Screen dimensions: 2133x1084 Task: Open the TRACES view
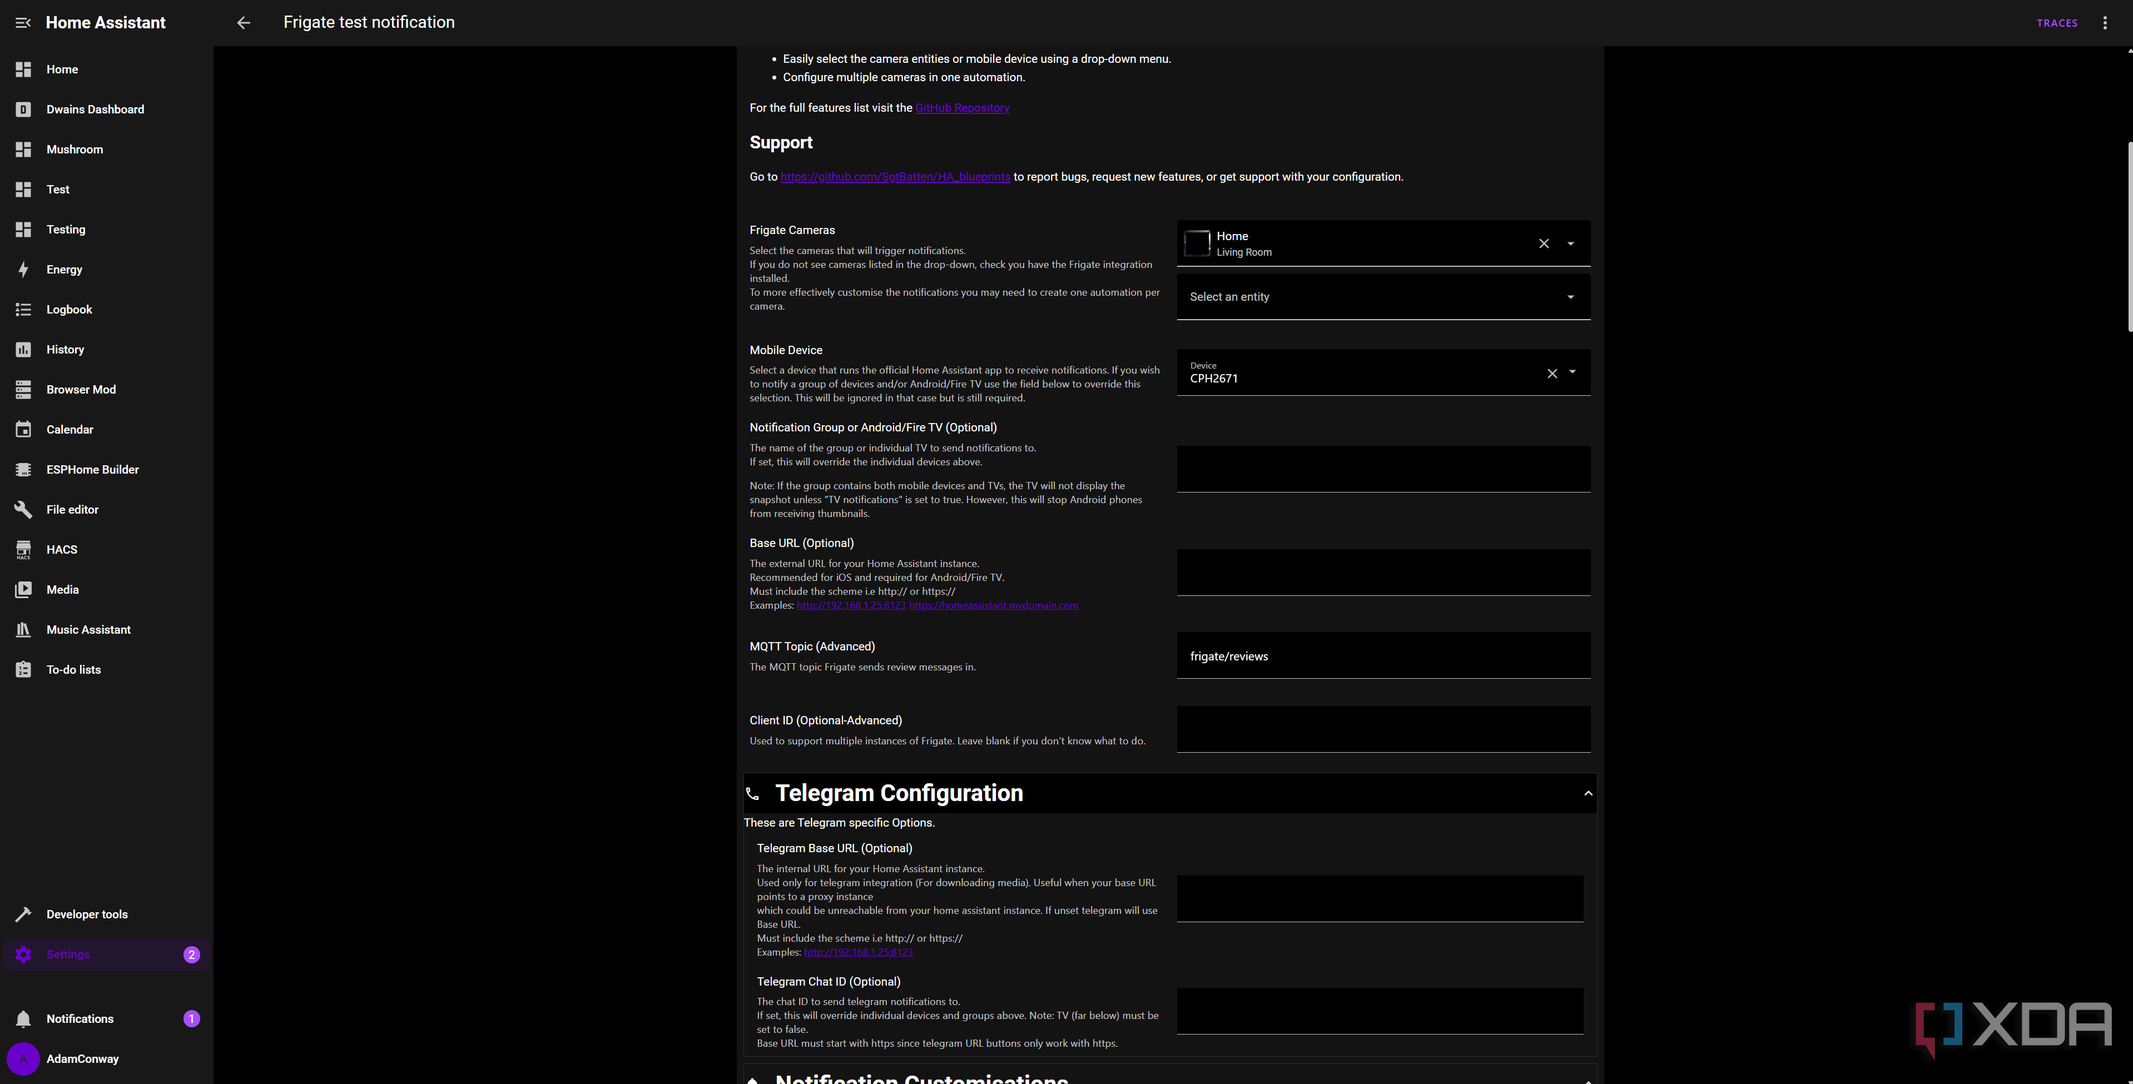click(x=2057, y=23)
